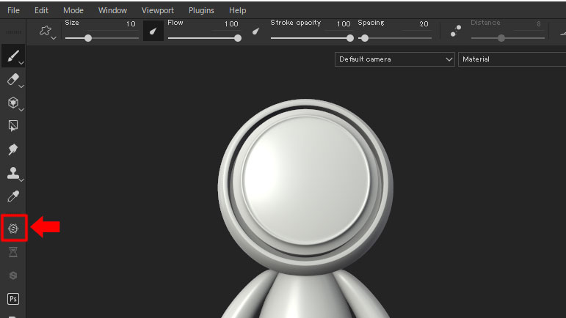566x318 pixels.
Task: Open the brush preset shape icon
Action: pos(45,31)
